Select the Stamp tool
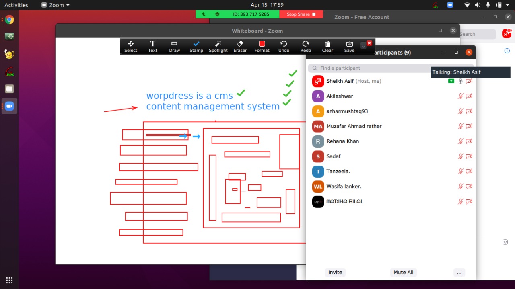This screenshot has height=289, width=515. point(196,46)
